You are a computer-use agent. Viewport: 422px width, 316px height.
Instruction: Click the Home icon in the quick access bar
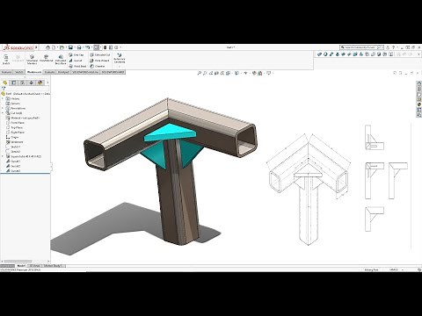(48, 47)
